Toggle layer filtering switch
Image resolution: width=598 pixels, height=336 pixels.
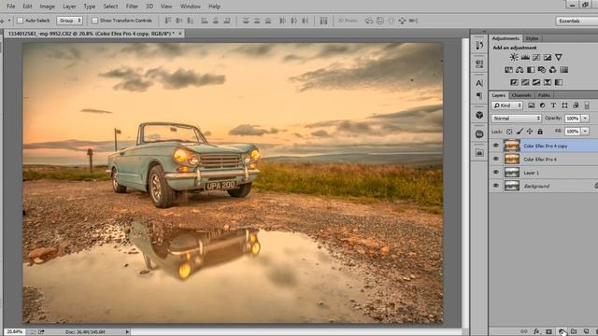coord(587,105)
